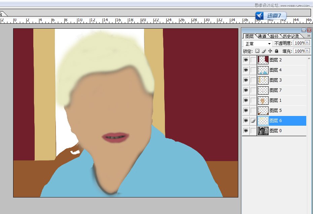This screenshot has width=313, height=214.
Task: Select layer name 图层 2
Action: (275, 60)
